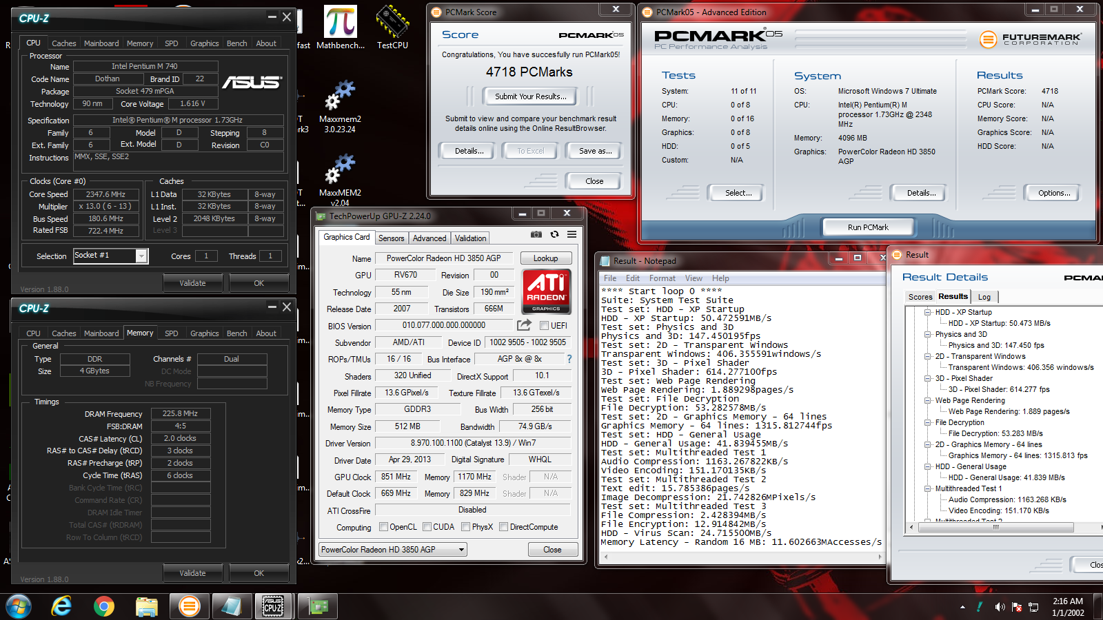
Task: Toggle the CUDA checkbox
Action: tap(427, 527)
